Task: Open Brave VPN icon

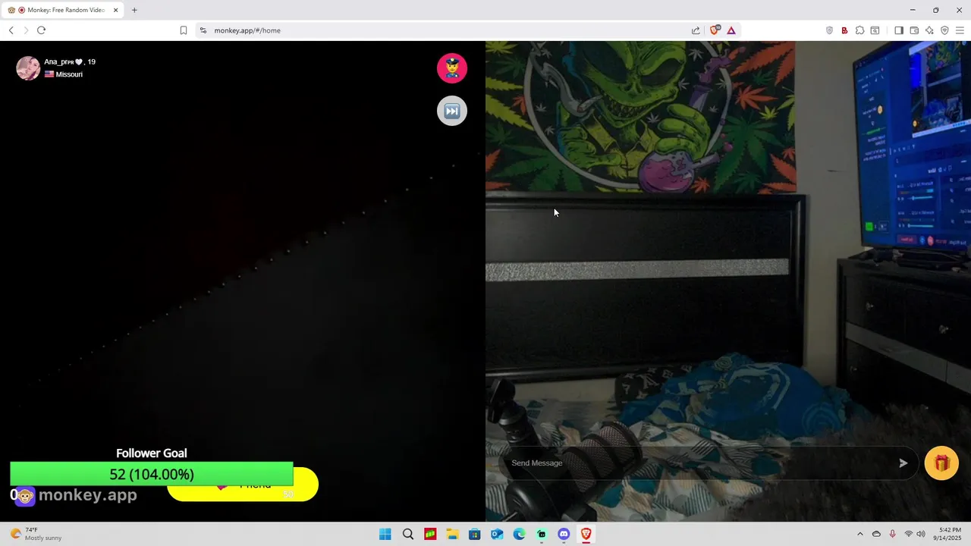Action: [x=944, y=30]
